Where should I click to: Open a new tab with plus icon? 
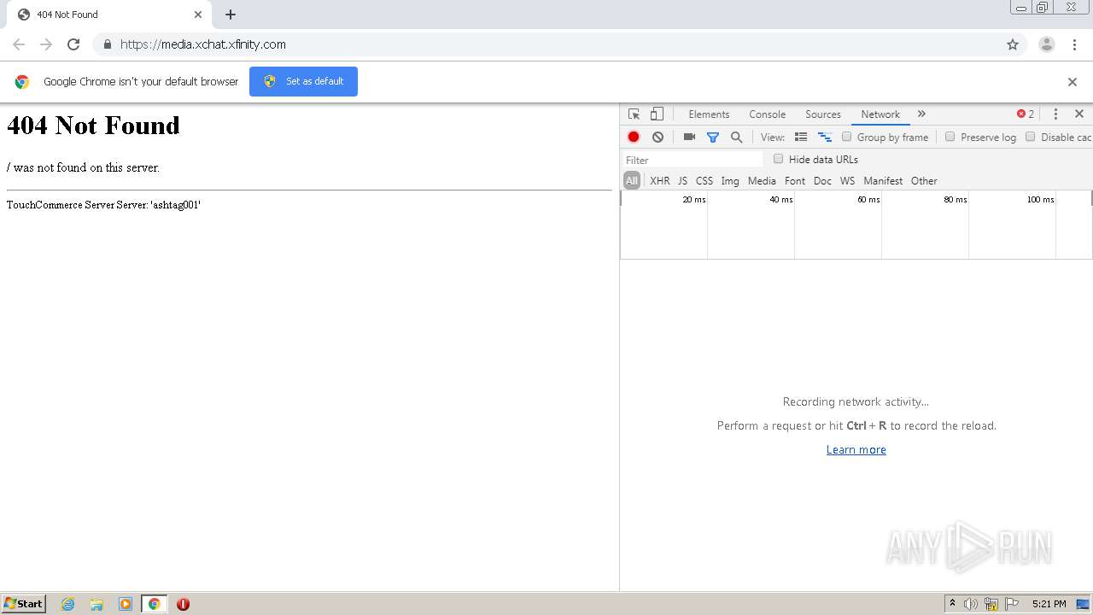pos(231,15)
